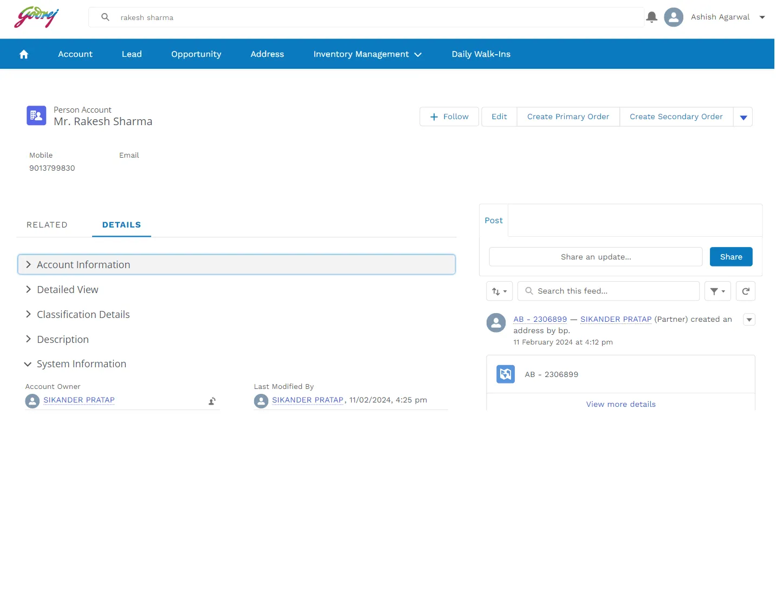Open the post actions dropdown arrow
The height and width of the screenshot is (591, 776).
[x=749, y=320]
